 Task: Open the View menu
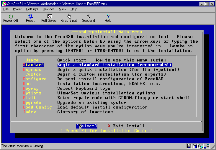[63, 9]
